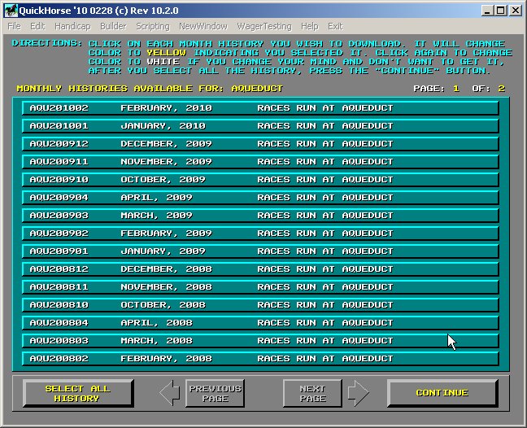Toggle AQU201002 February 2010 history row

pos(260,108)
